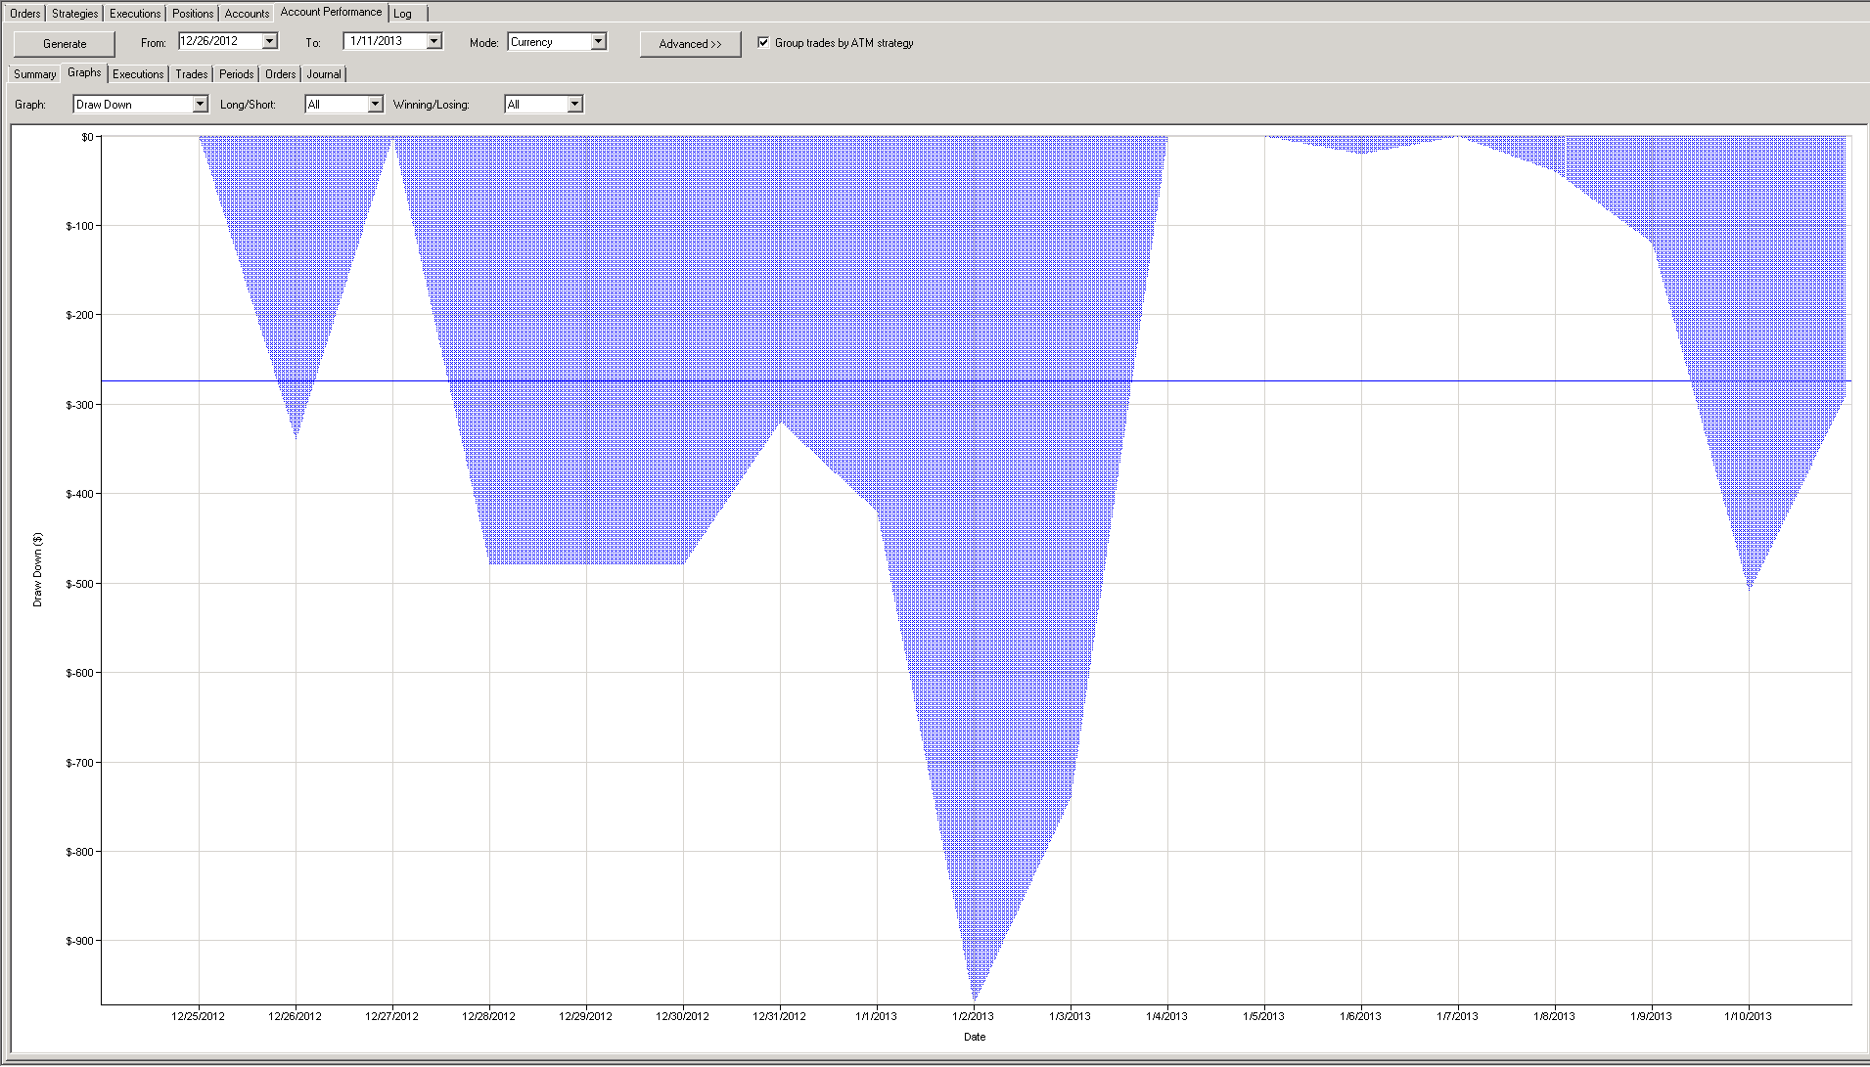
Task: Switch to the Summary sub-tab
Action: point(34,74)
